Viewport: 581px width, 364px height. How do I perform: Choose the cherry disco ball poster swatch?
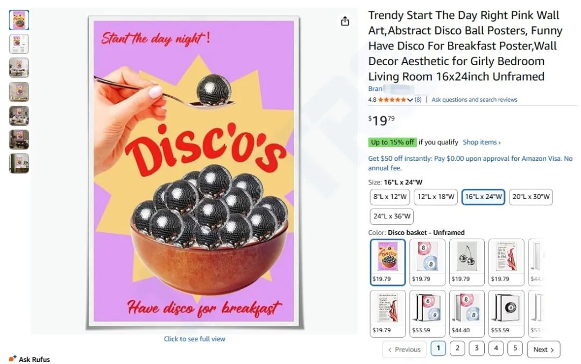click(466, 262)
